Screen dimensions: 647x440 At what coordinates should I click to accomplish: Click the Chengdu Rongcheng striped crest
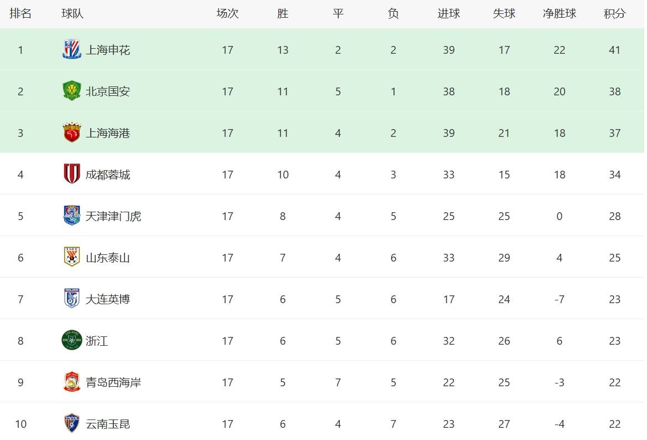[x=71, y=175]
